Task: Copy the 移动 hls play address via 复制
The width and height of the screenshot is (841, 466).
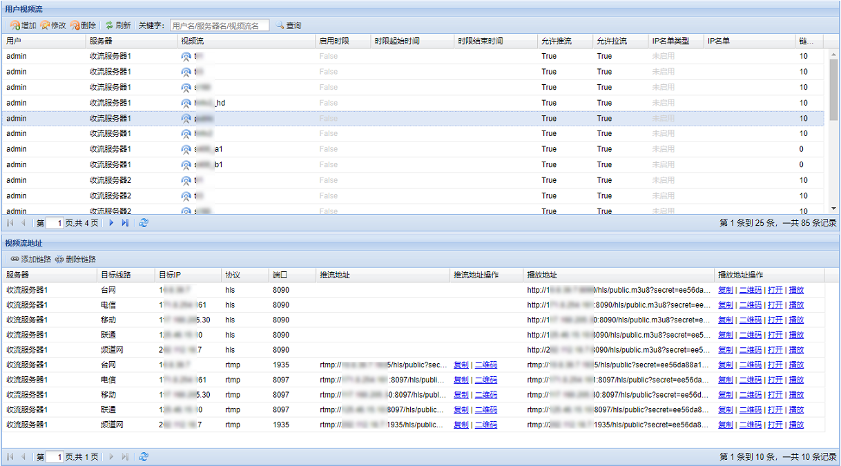Action: (x=726, y=320)
